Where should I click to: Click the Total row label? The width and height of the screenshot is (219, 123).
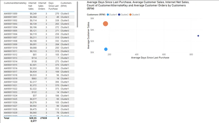click(7, 118)
